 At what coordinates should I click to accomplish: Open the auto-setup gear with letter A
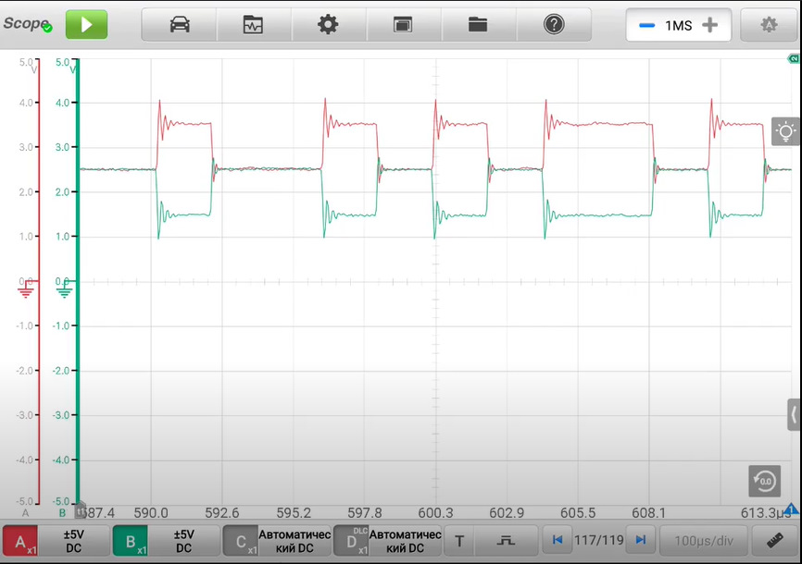coord(769,25)
